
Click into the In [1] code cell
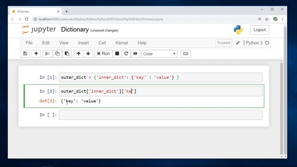pyautogui.click(x=161, y=77)
